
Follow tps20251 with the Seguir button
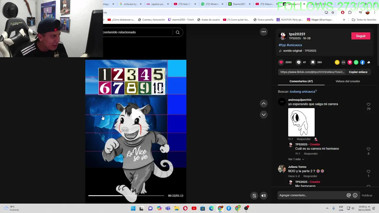point(361,36)
